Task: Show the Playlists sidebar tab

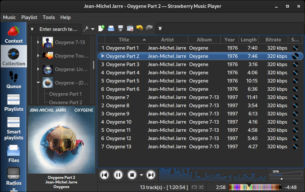Action: click(14, 102)
